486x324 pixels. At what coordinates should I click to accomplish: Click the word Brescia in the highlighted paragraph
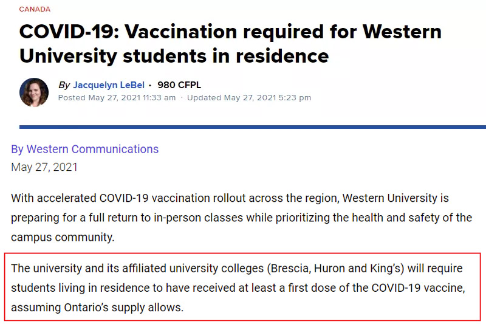coord(290,268)
